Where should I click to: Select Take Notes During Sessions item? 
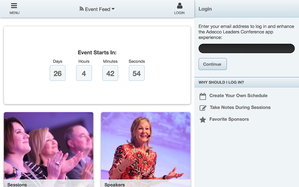(x=240, y=107)
